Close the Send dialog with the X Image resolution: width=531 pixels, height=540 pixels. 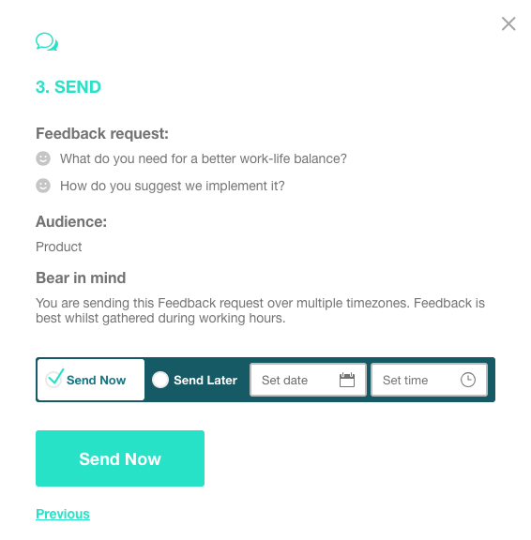pyautogui.click(x=508, y=23)
